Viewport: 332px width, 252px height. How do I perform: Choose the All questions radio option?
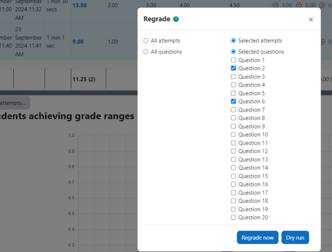145,52
